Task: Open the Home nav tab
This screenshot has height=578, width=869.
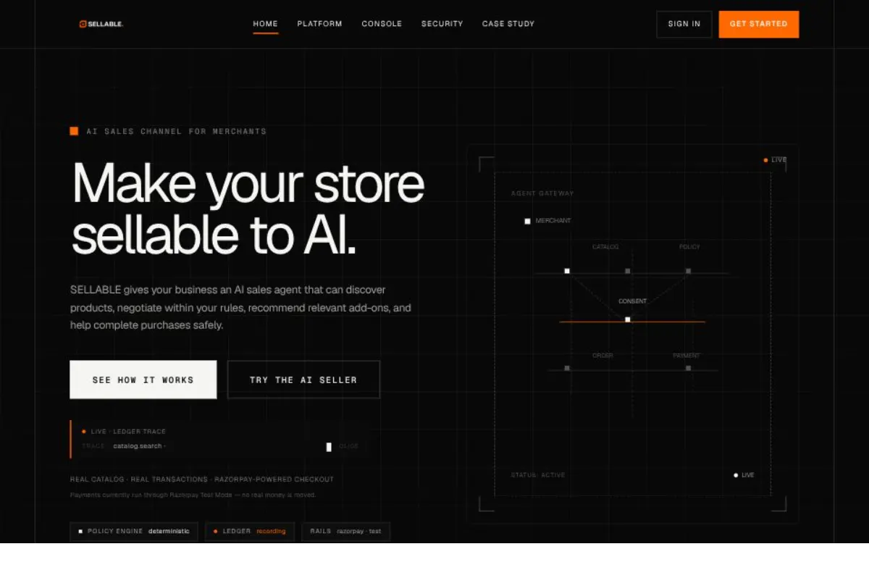Action: [x=265, y=24]
